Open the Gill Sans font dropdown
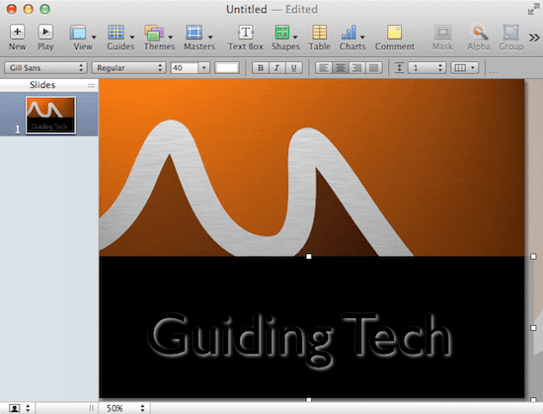 pos(45,68)
